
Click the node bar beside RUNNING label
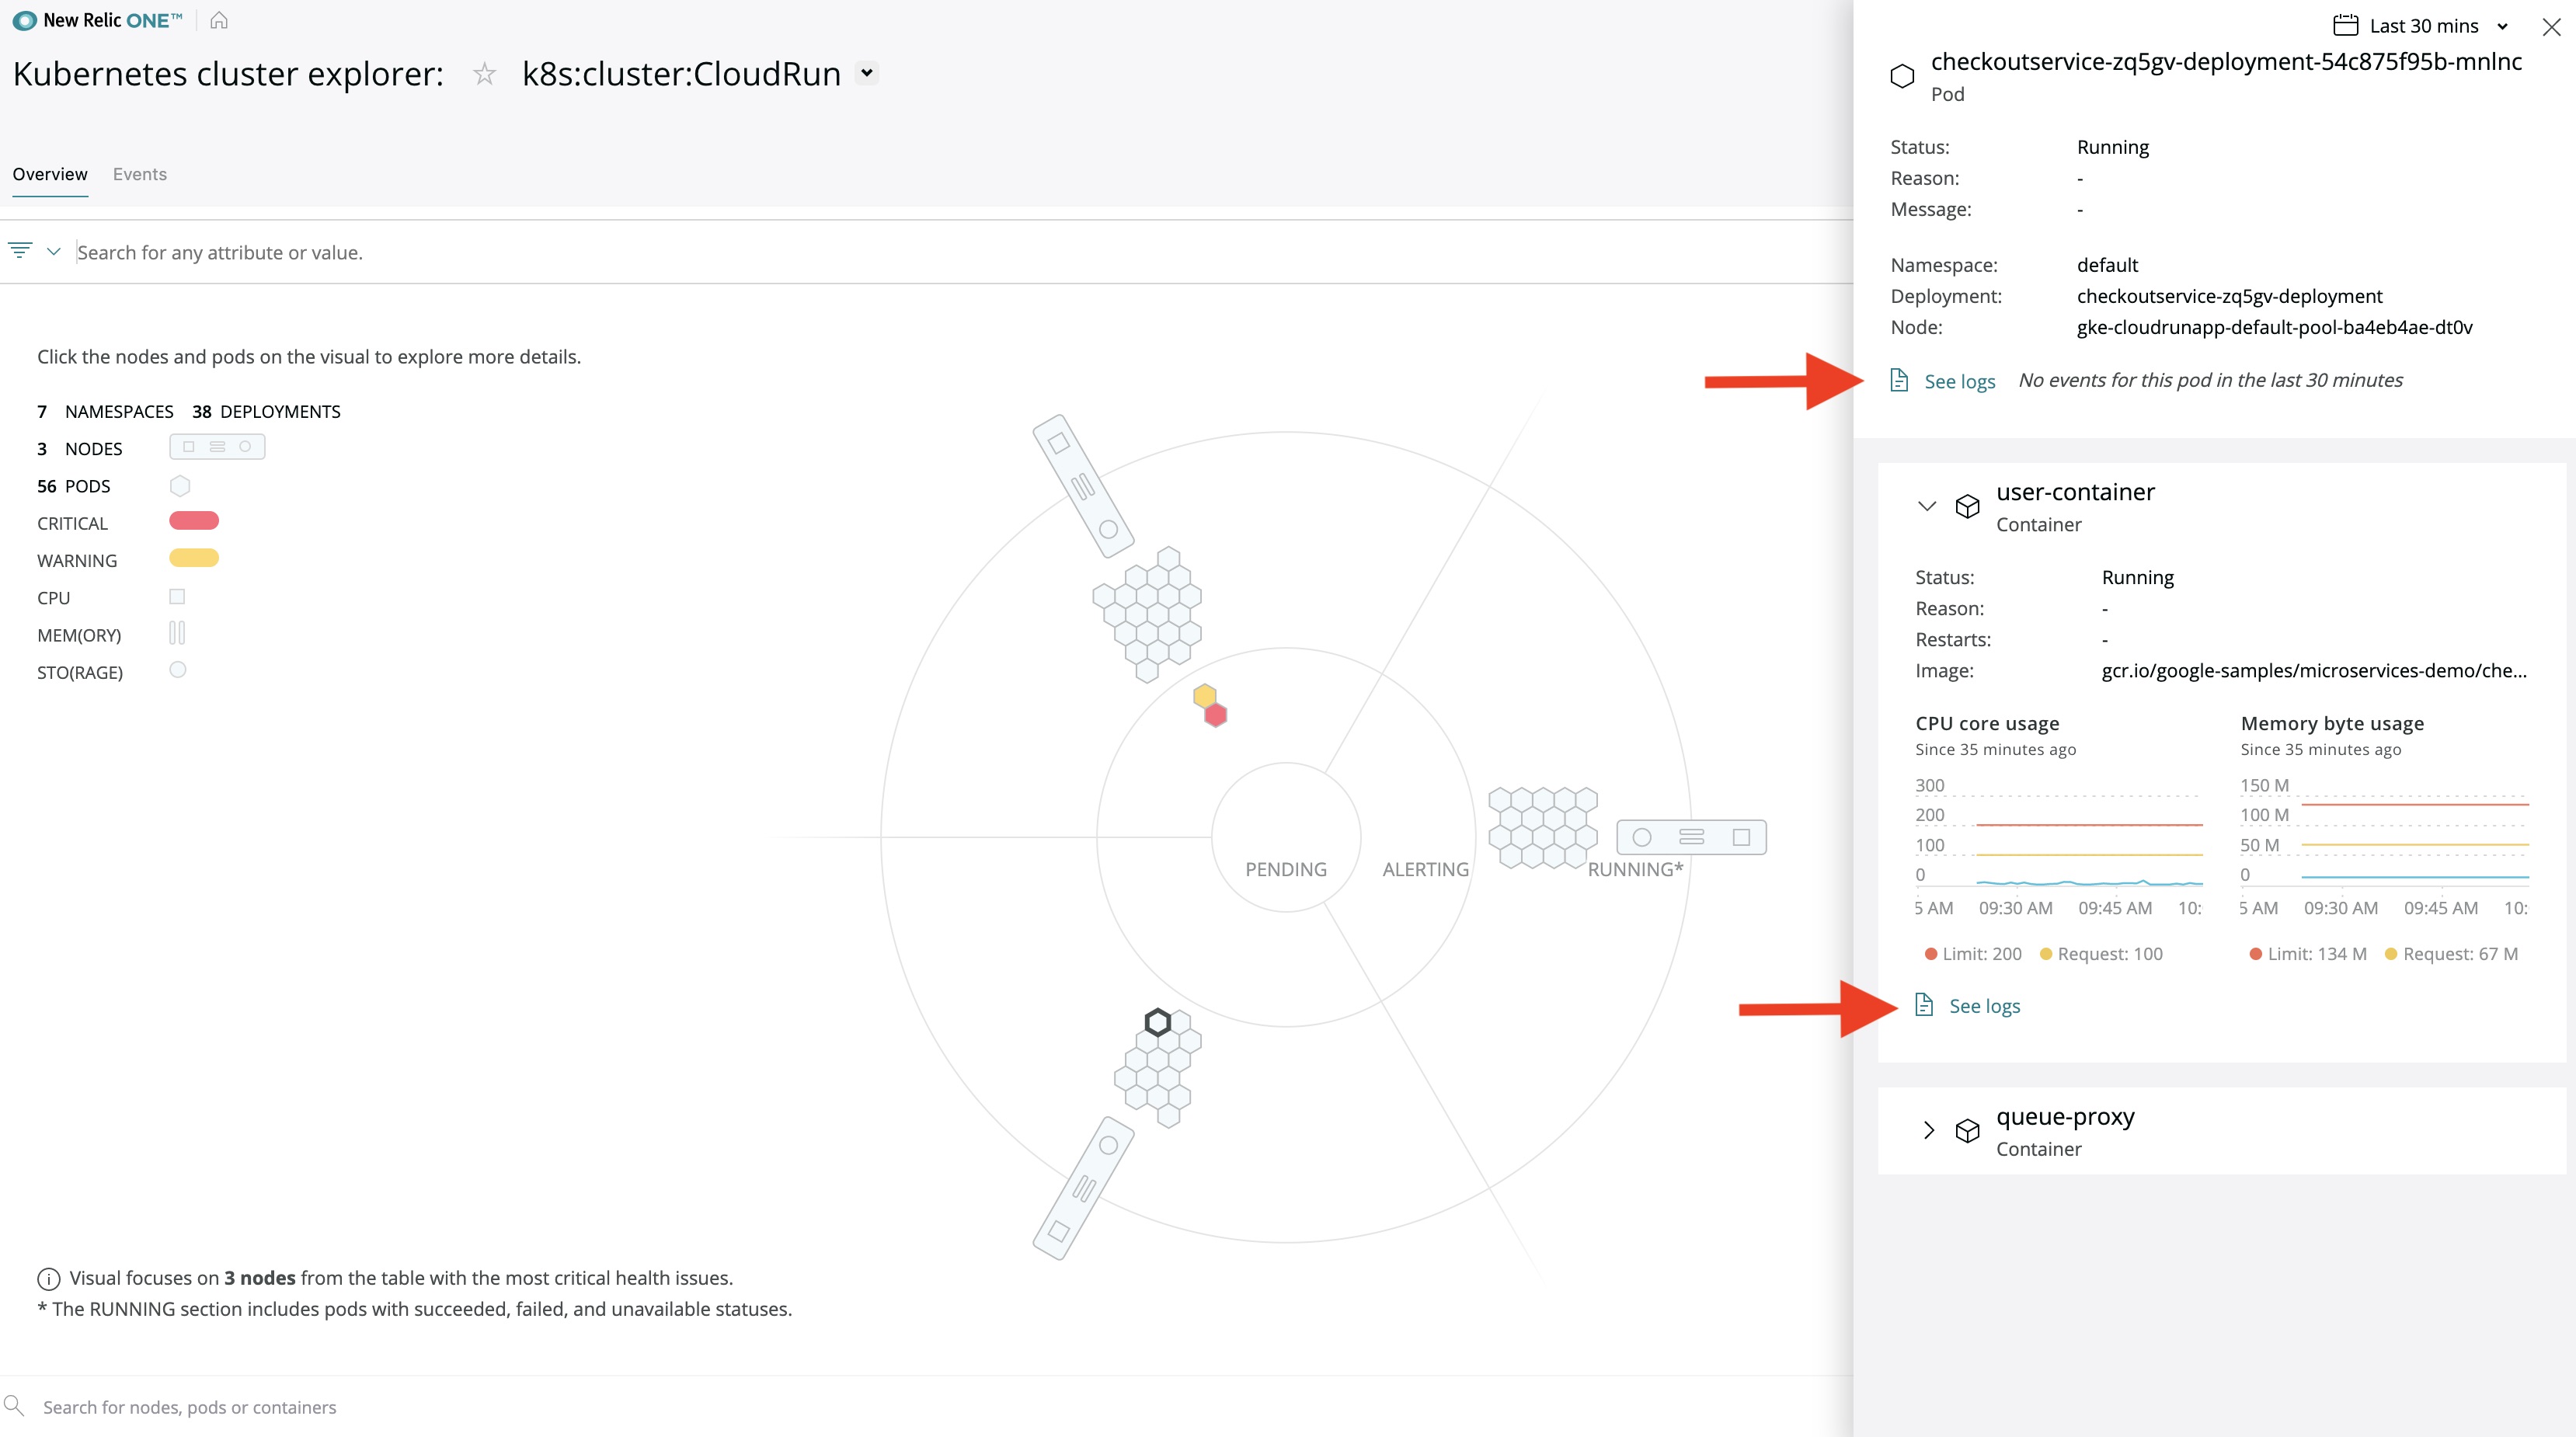point(1691,837)
